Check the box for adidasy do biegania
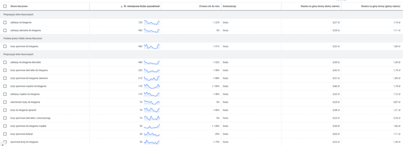This screenshot has height=146, width=403. click(x=5, y=22)
